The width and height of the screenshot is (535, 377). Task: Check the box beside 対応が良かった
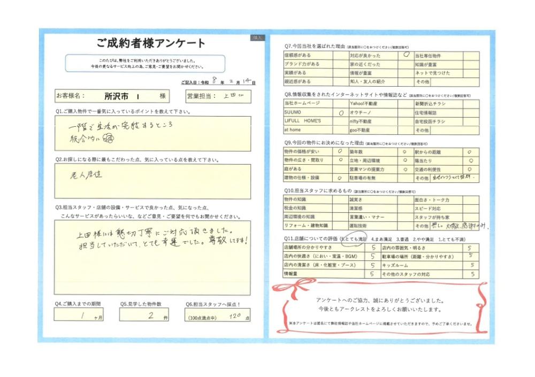[406, 55]
